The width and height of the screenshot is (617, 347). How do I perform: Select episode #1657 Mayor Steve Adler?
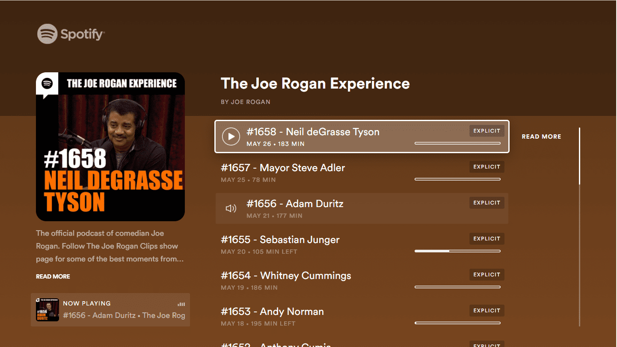[283, 168]
